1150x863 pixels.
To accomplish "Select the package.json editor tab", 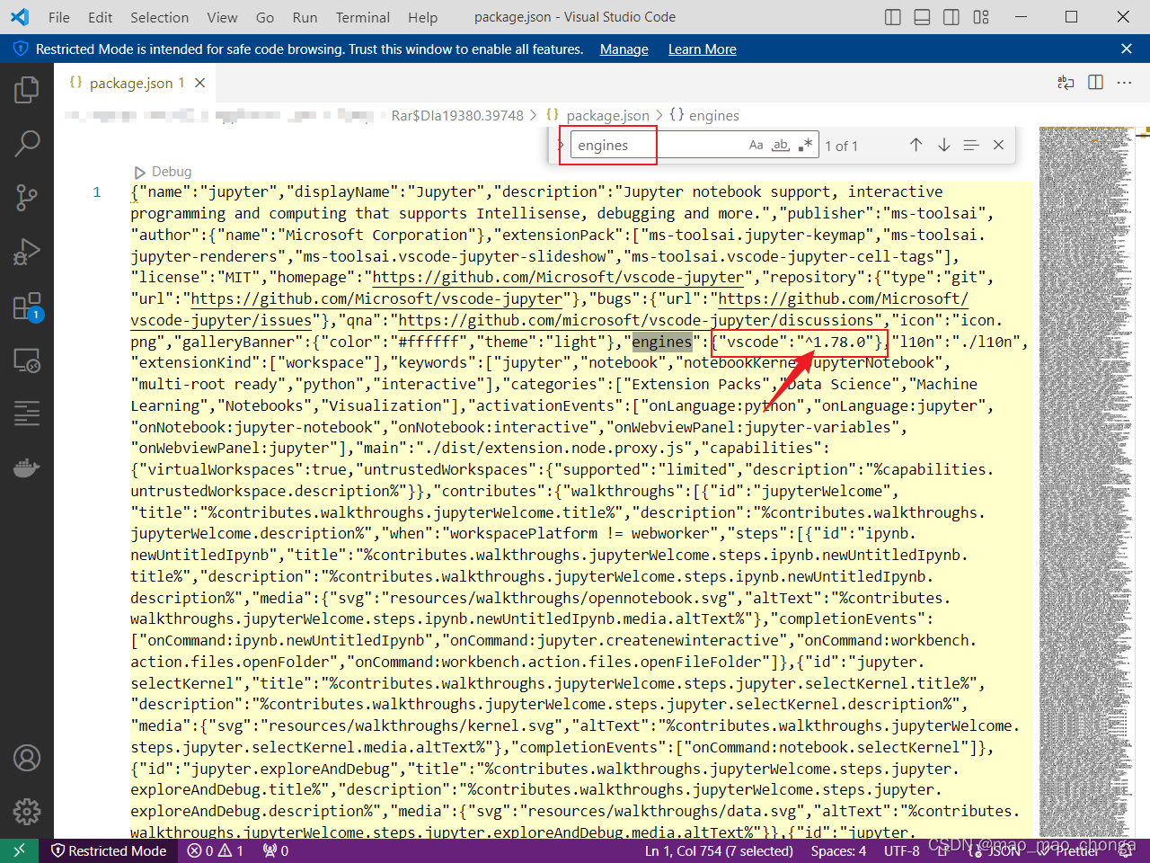I will pos(137,83).
